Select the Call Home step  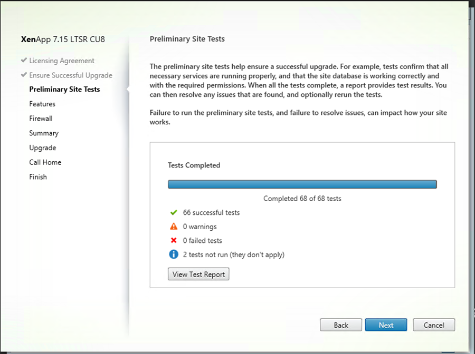pyautogui.click(x=45, y=162)
